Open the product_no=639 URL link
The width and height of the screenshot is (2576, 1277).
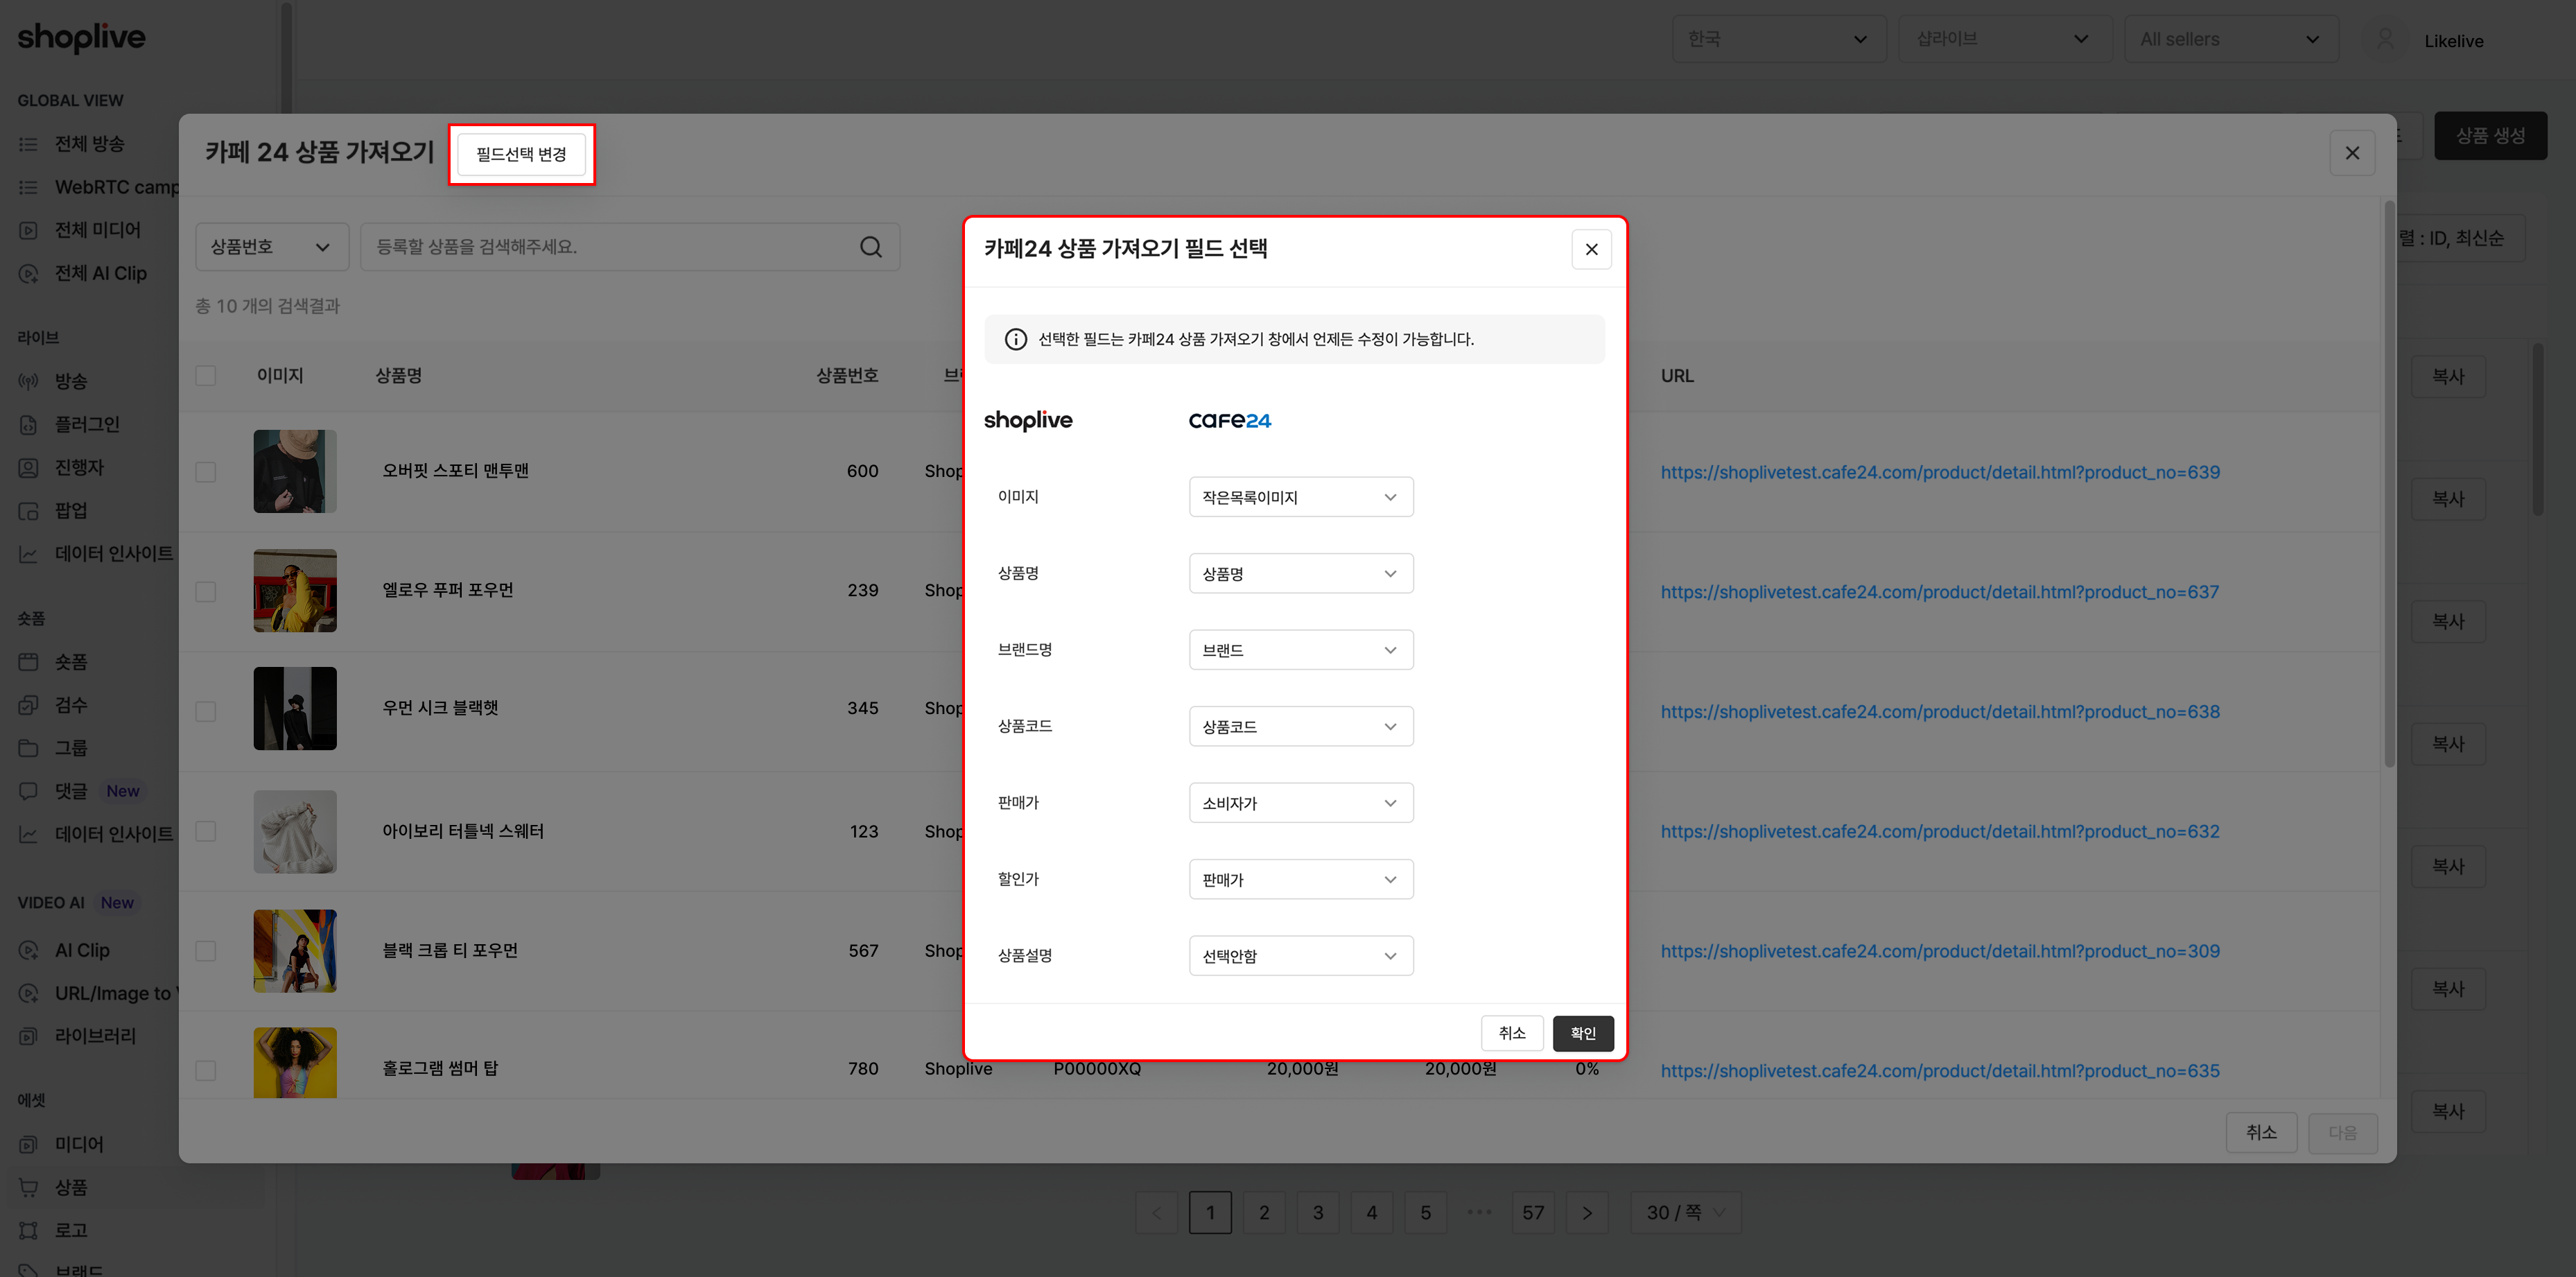pyautogui.click(x=1939, y=472)
